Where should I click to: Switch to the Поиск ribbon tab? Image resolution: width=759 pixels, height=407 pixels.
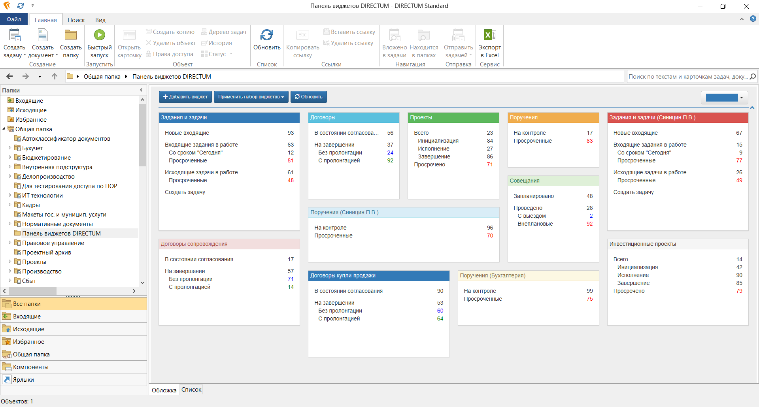coord(76,20)
